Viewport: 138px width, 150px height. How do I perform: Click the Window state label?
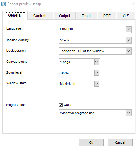(16, 83)
